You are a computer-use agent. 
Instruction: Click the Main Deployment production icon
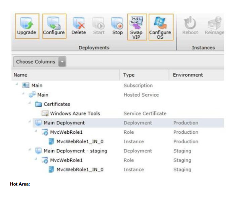click(38, 123)
